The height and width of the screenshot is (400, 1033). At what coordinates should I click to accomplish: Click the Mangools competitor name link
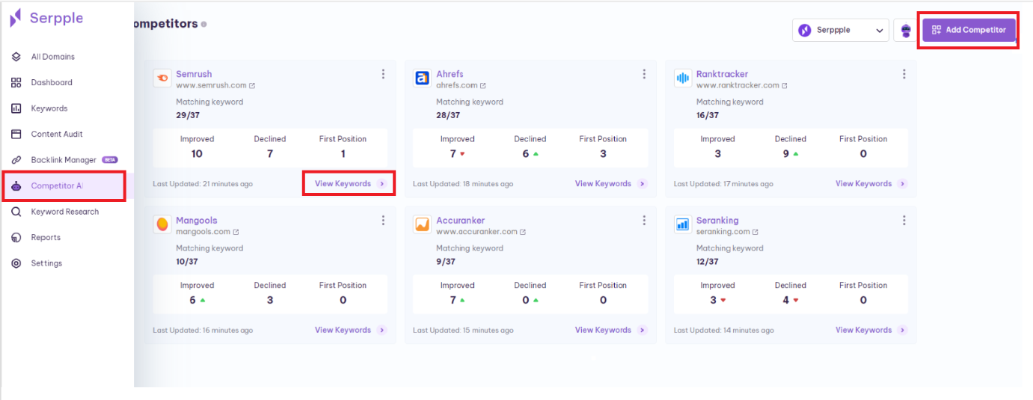[x=197, y=221]
